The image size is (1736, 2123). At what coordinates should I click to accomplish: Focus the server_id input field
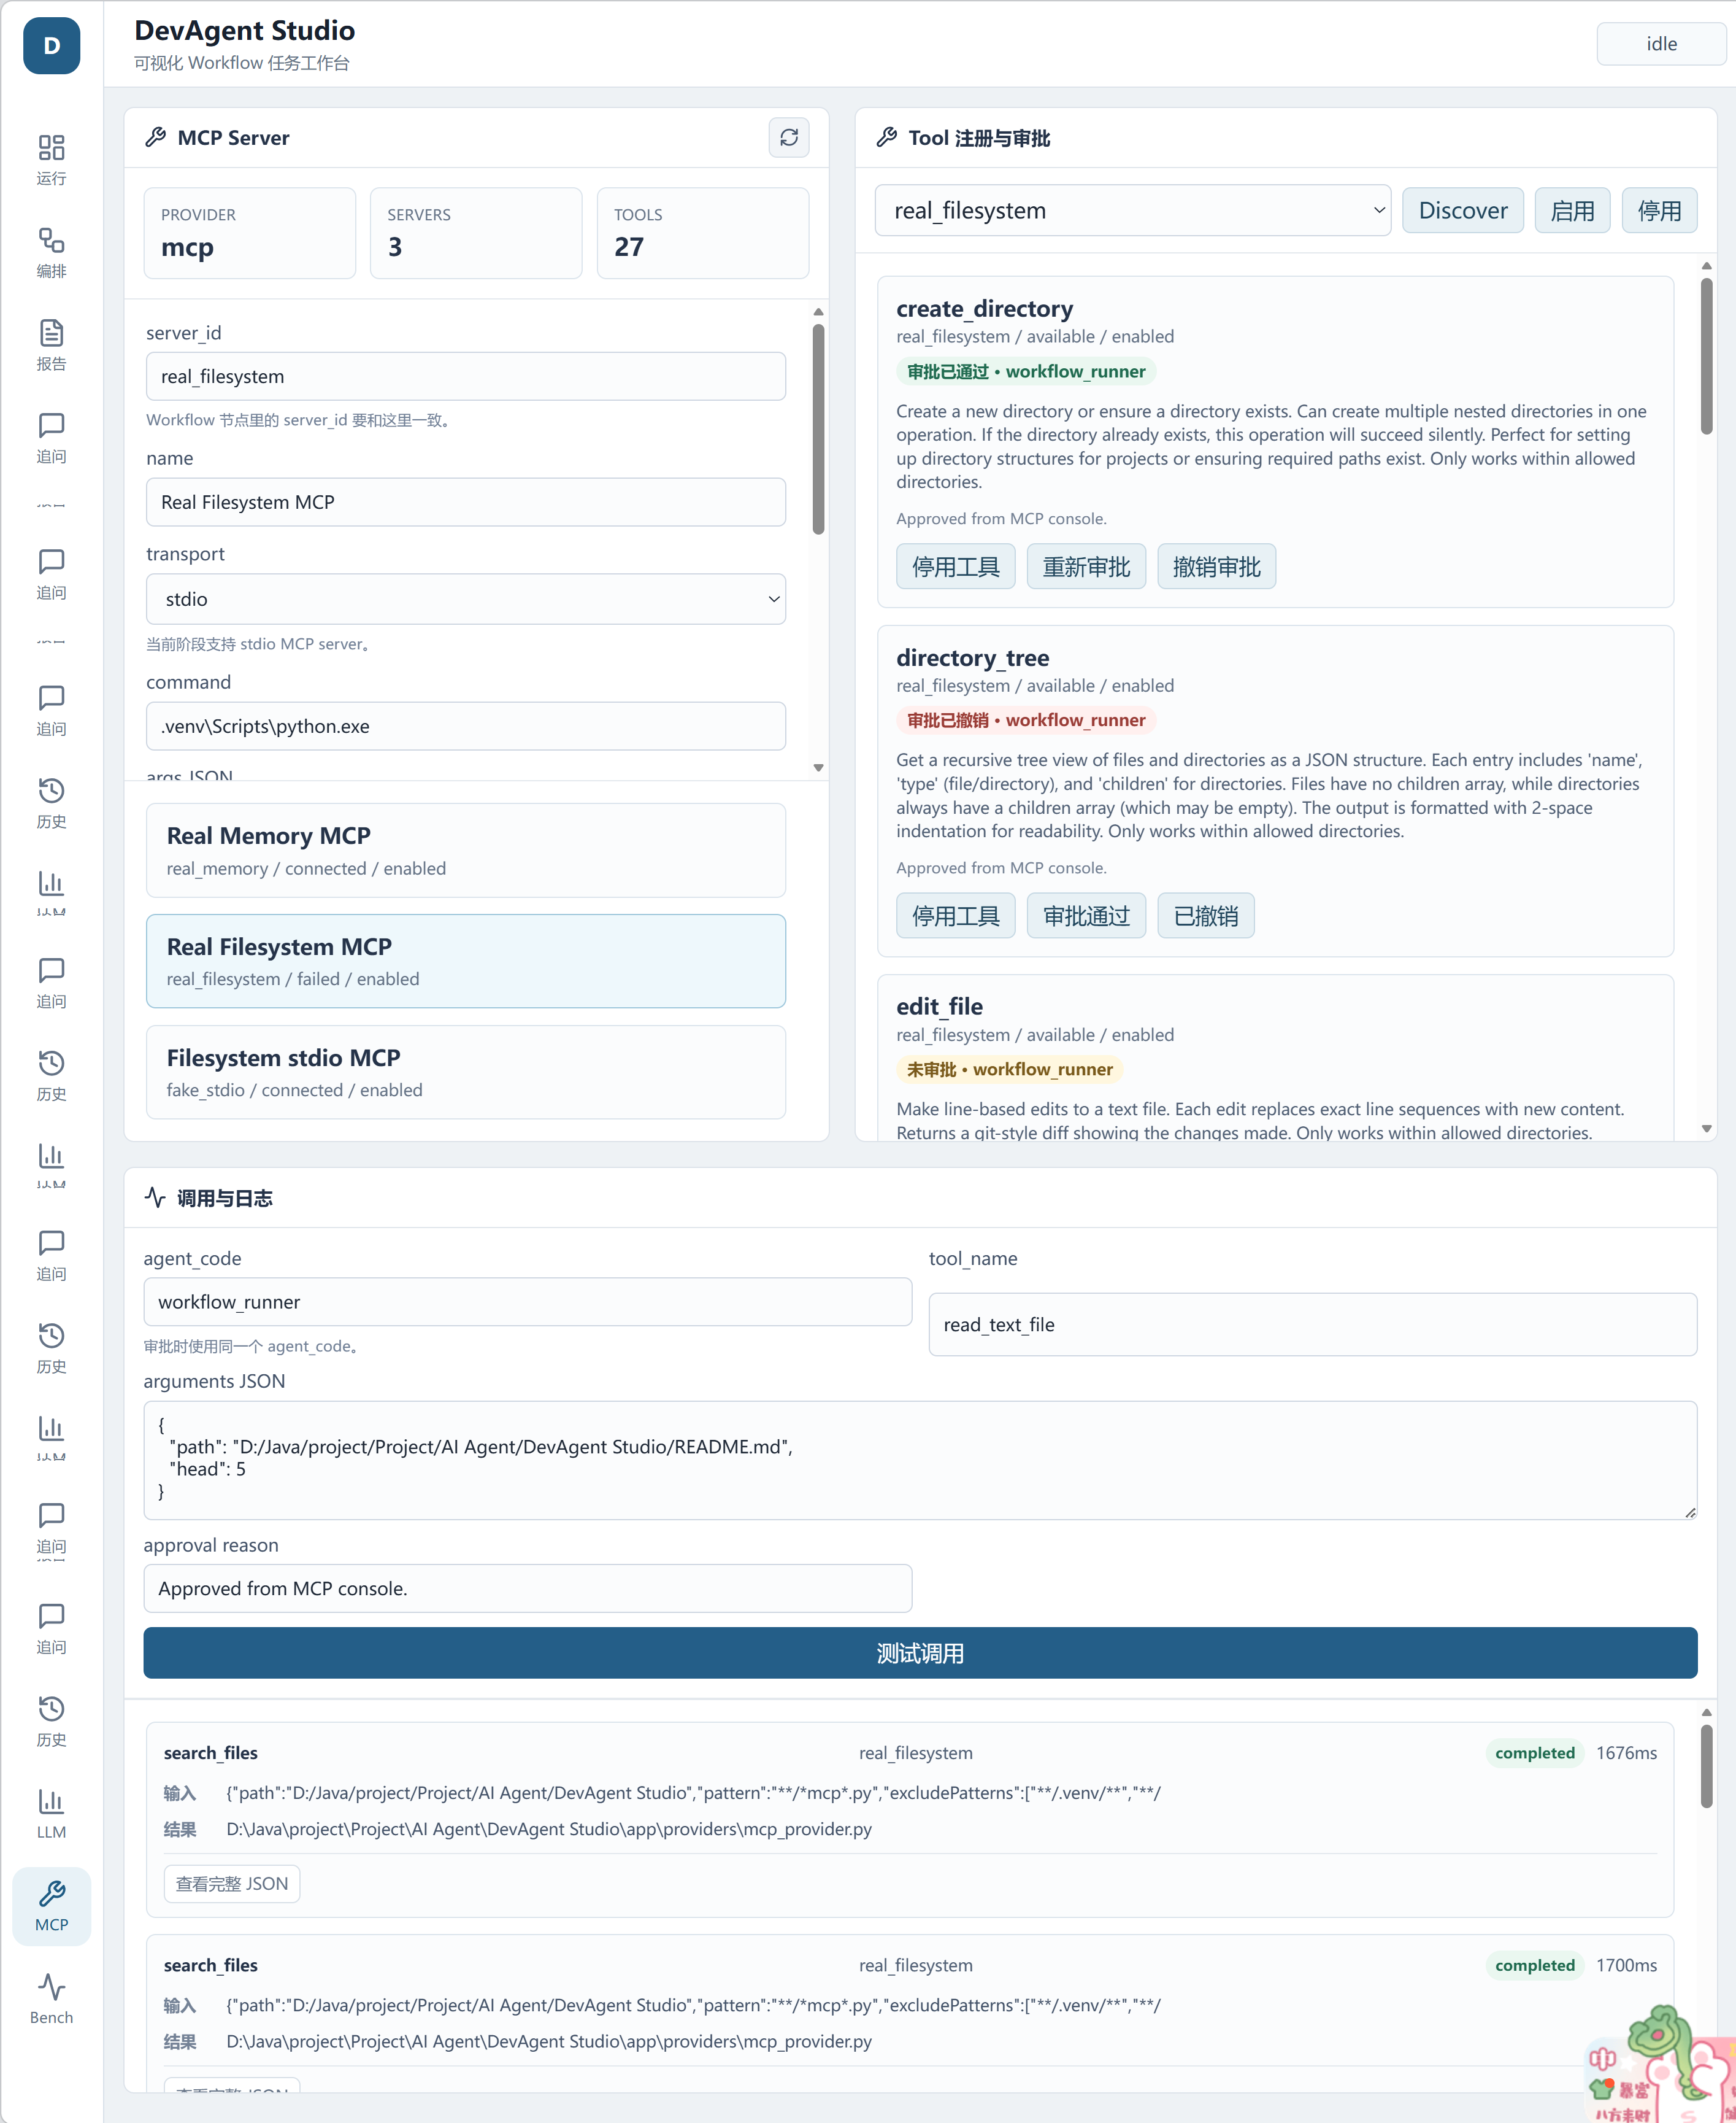point(466,376)
